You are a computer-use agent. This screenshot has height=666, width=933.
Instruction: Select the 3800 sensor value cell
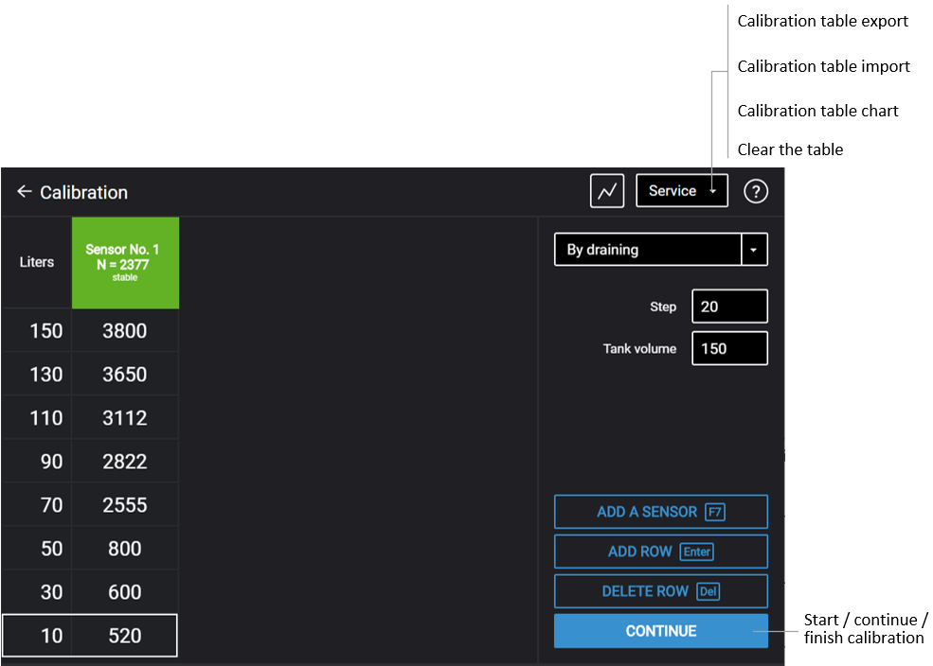(x=125, y=330)
